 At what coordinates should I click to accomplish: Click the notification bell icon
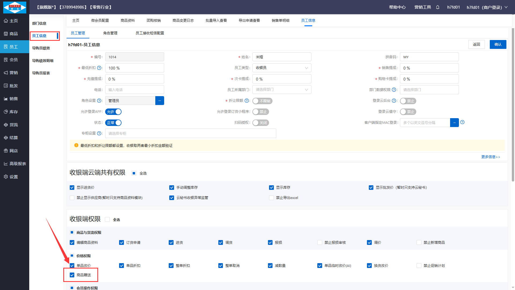(437, 7)
